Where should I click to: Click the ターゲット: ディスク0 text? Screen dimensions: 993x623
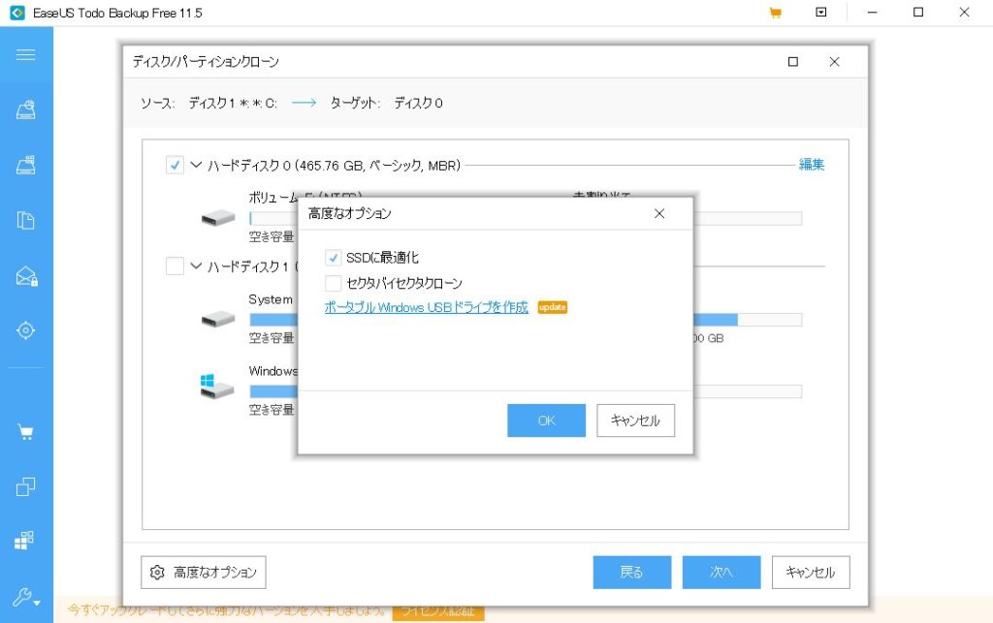[x=386, y=103]
